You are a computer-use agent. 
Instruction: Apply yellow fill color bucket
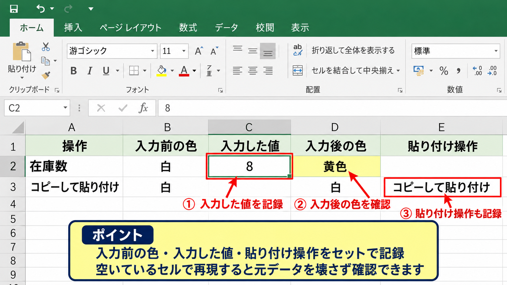tap(162, 71)
